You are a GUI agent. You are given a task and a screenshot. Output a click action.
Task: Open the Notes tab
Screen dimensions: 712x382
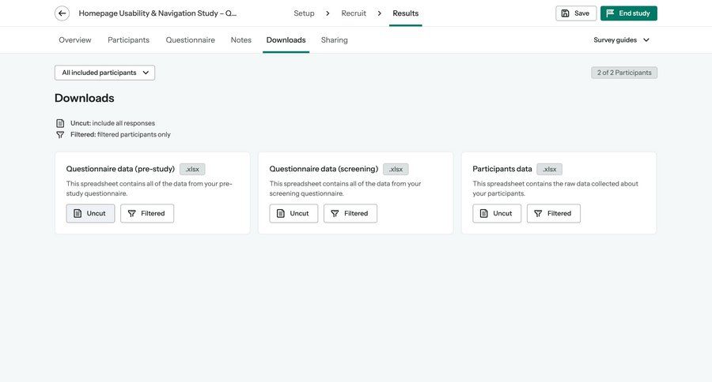pyautogui.click(x=241, y=40)
